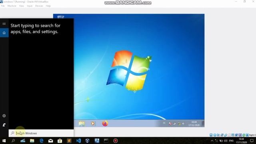Click the Bandicam red record taskbar icon
The image size is (256, 144).
pyautogui.click(x=116, y=140)
